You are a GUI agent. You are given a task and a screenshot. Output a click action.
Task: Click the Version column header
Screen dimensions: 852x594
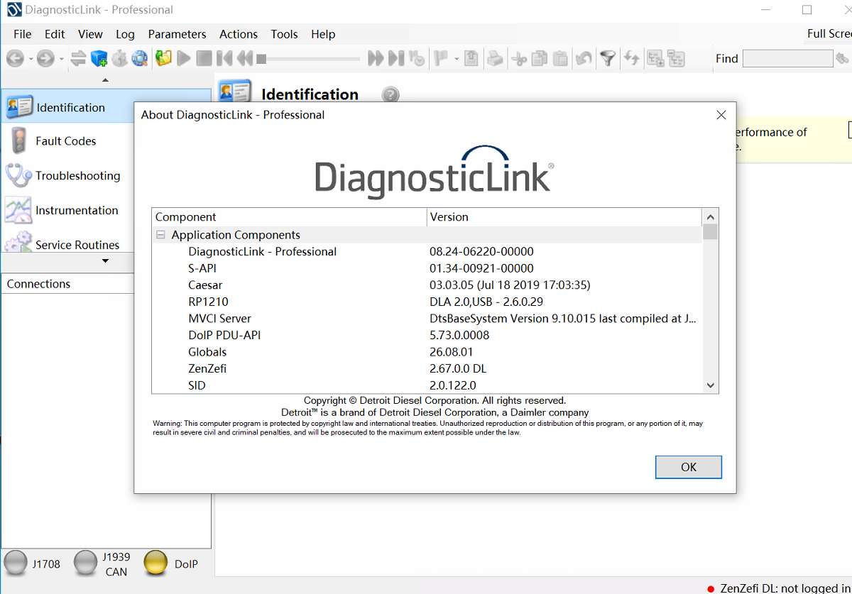coord(564,217)
